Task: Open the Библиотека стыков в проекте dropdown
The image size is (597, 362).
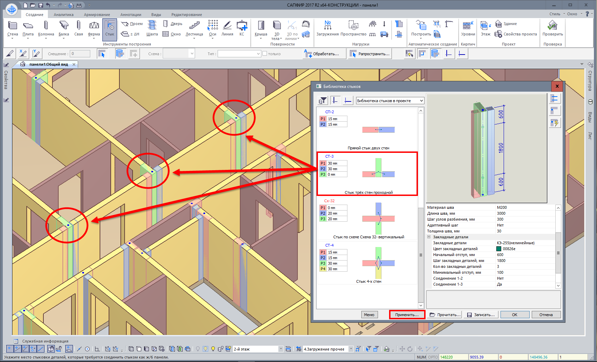Action: point(390,101)
